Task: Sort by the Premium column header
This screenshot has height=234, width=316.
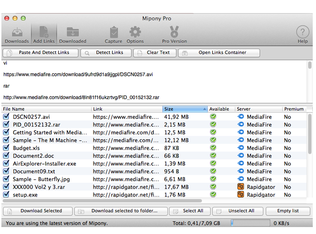Action: [294, 109]
